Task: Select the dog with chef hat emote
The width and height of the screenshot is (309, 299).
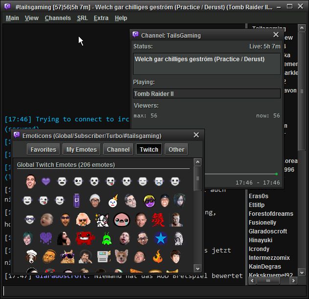Action: [31, 256]
